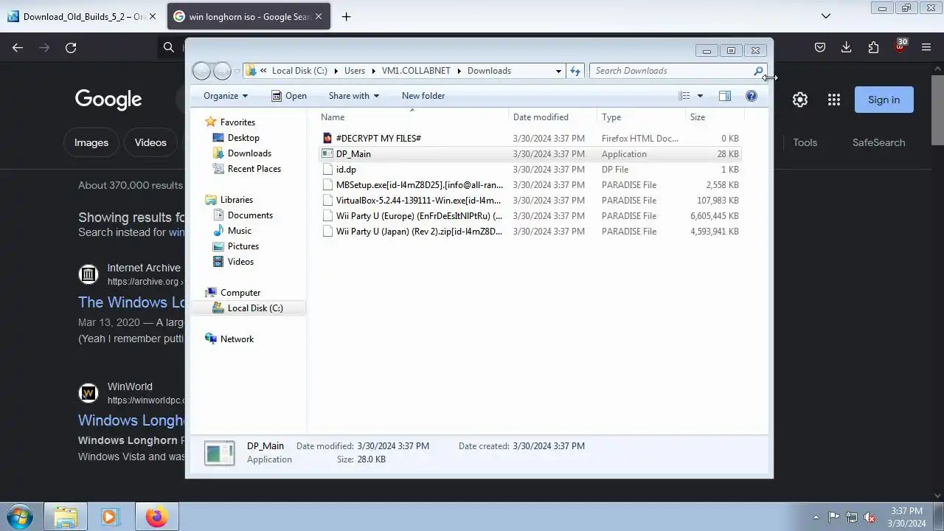944x531 pixels.
Task: Sort by the Size column
Action: 698,117
